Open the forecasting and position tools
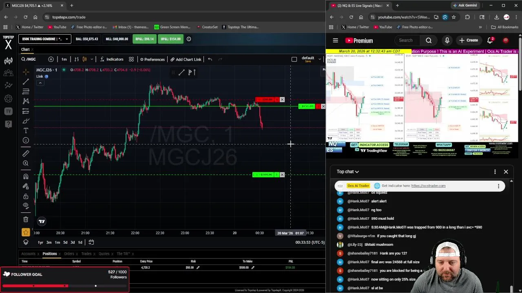This screenshot has width=522, height=293. [x=26, y=111]
